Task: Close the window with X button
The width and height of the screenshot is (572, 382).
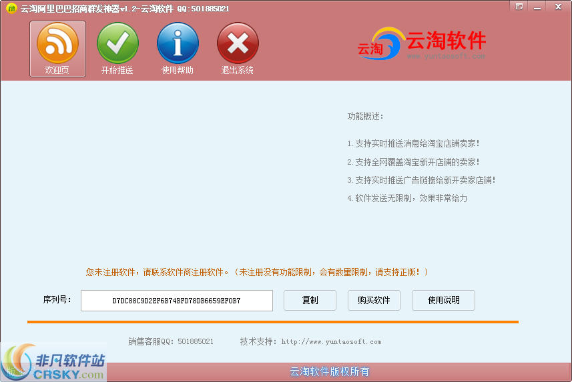Action: 558,7
